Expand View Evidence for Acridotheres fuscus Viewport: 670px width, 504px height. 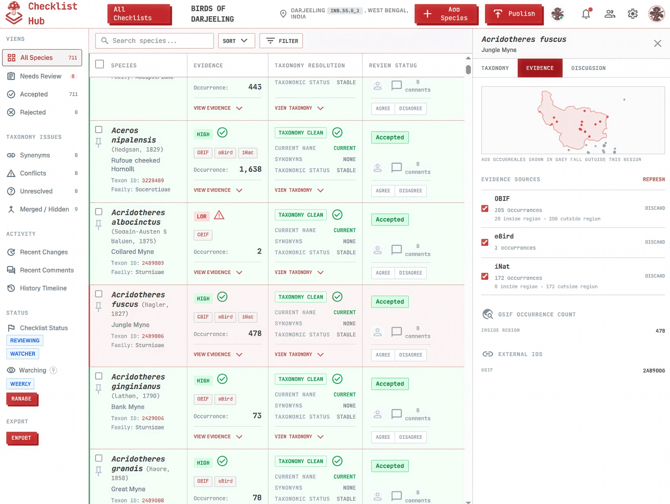(218, 355)
